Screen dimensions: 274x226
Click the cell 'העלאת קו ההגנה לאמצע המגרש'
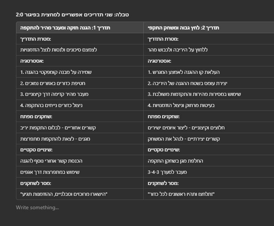pyautogui.click(x=208, y=72)
